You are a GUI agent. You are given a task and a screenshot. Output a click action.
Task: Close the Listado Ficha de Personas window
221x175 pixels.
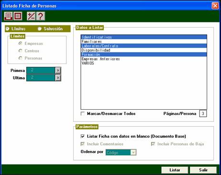click(215, 6)
